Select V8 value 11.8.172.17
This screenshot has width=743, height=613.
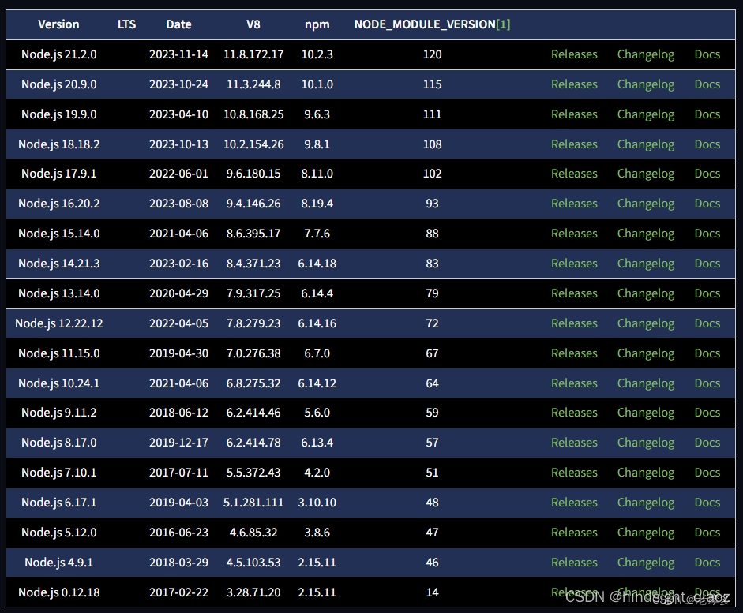pos(253,54)
